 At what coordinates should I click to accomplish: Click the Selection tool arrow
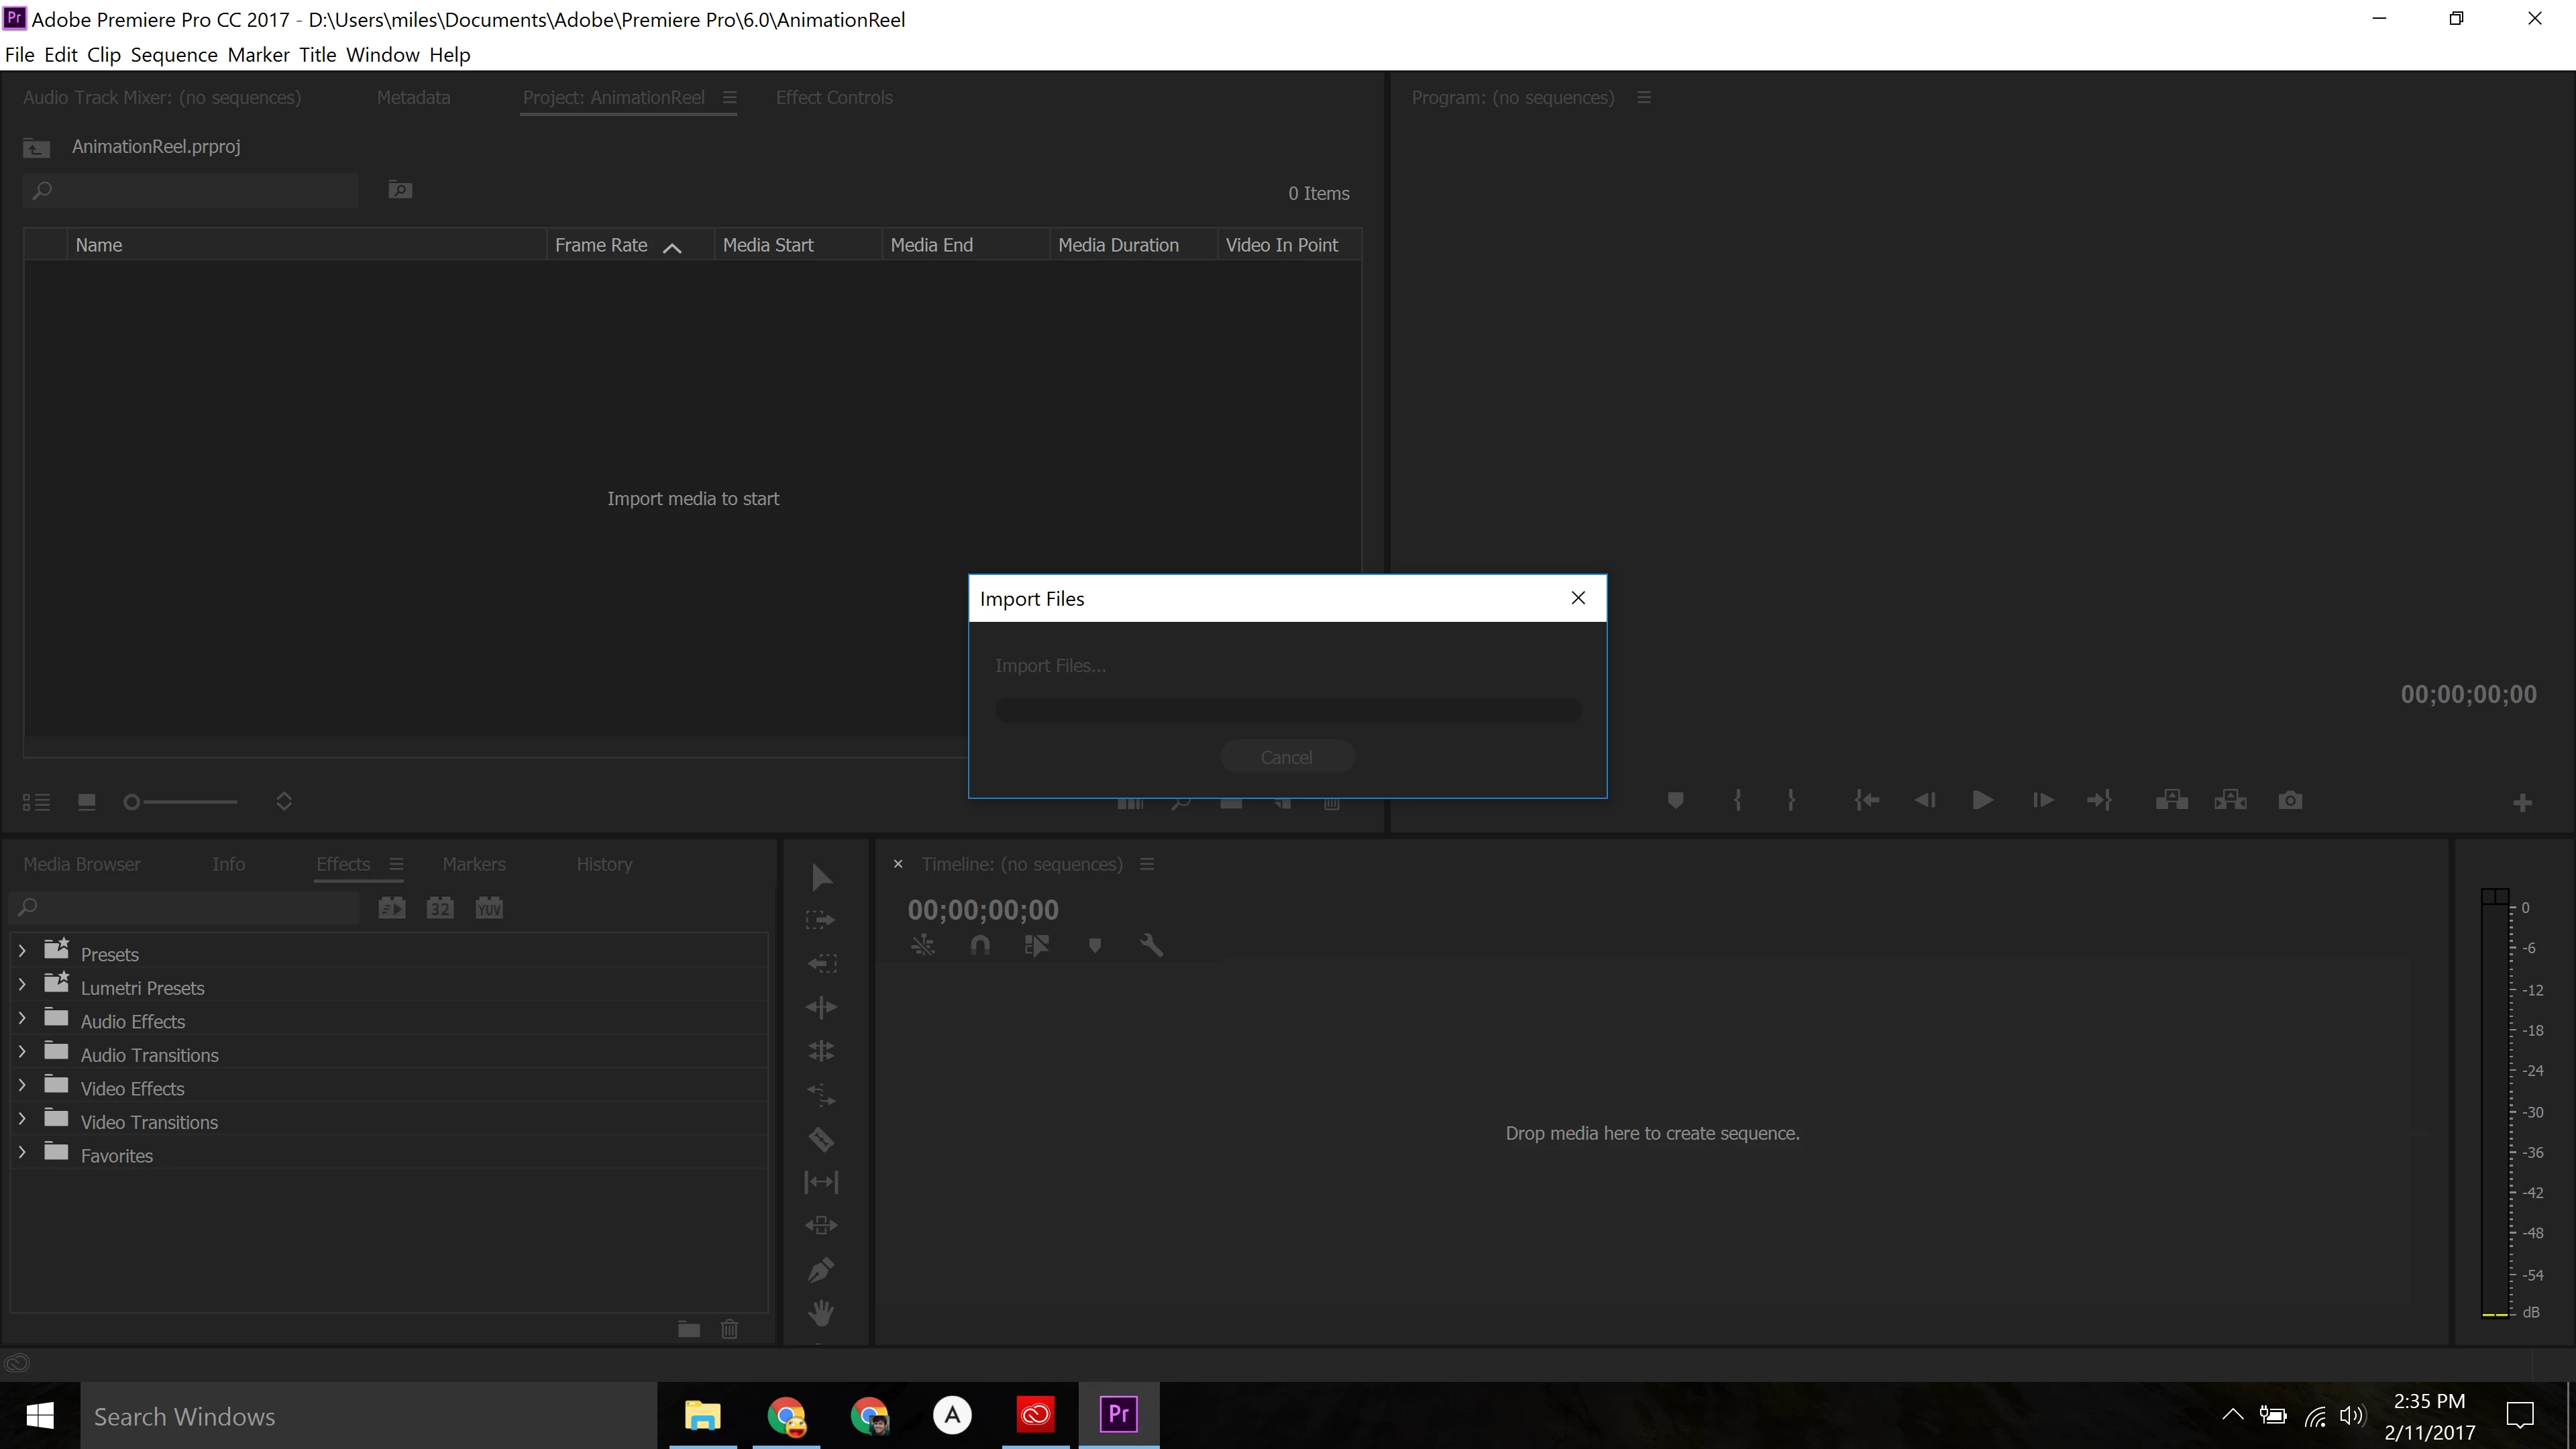click(x=821, y=877)
